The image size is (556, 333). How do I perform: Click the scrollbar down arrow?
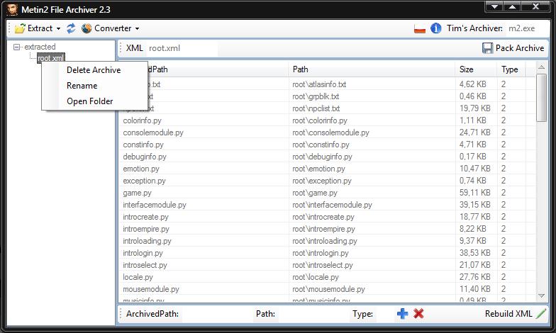tap(541, 295)
